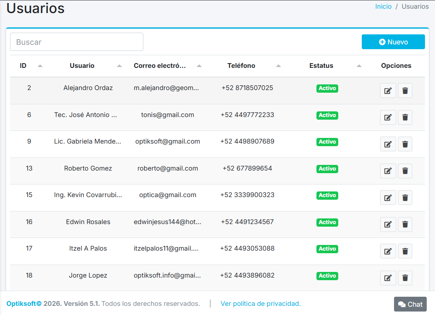Open Ver política de privacidad link
The width and height of the screenshot is (435, 315).
[x=261, y=304]
